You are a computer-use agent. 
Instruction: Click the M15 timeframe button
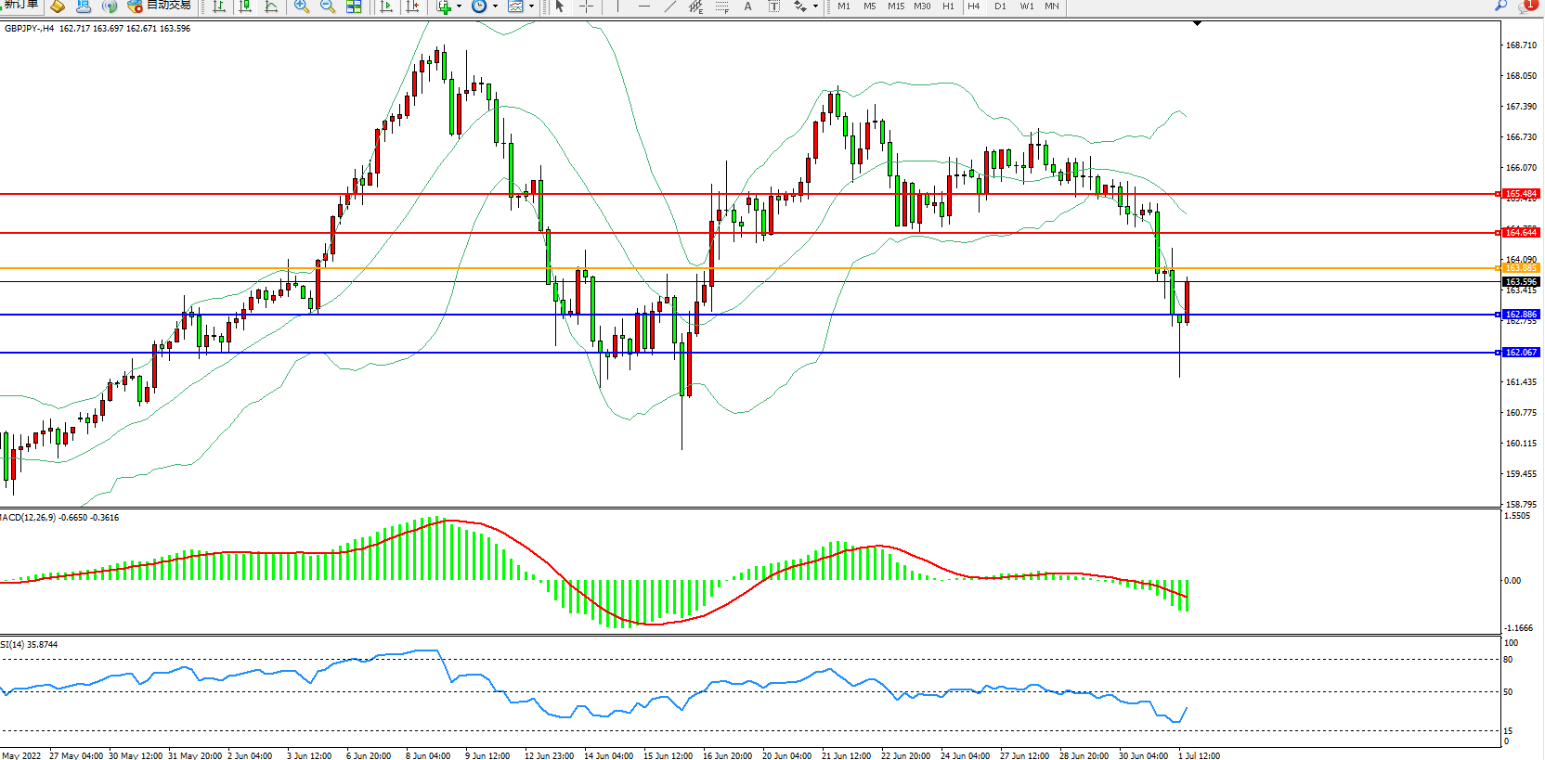click(895, 6)
